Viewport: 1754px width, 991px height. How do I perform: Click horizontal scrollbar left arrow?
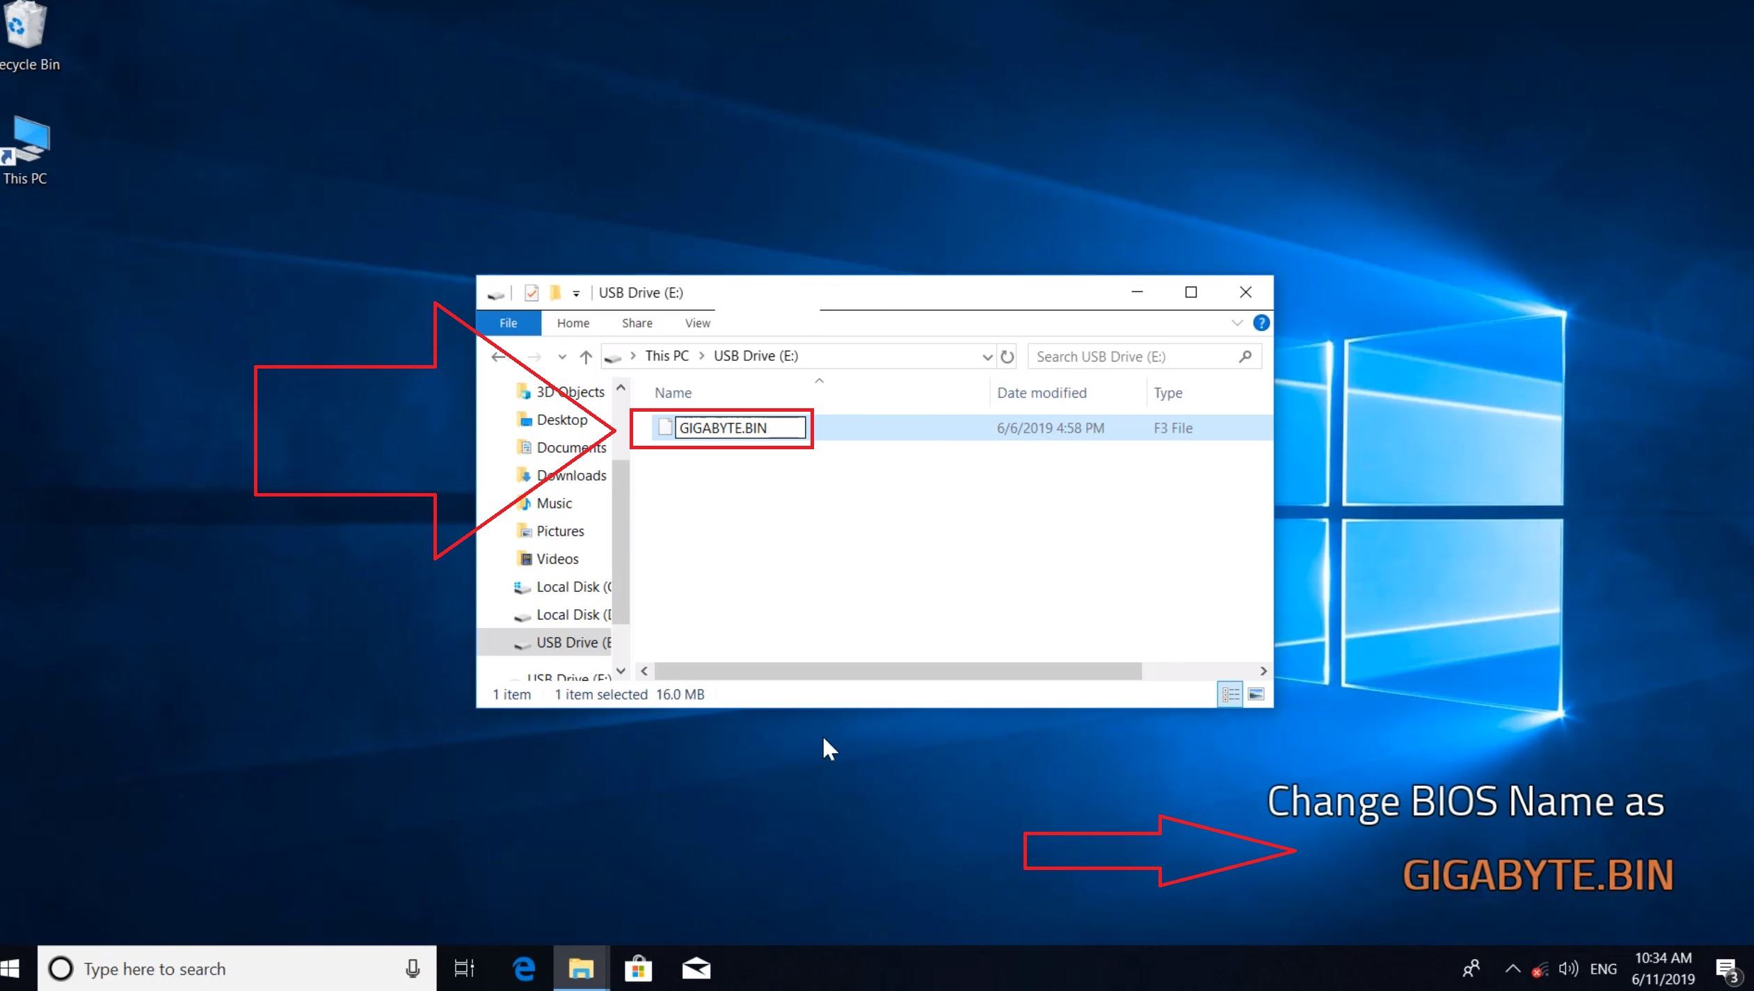coord(644,671)
